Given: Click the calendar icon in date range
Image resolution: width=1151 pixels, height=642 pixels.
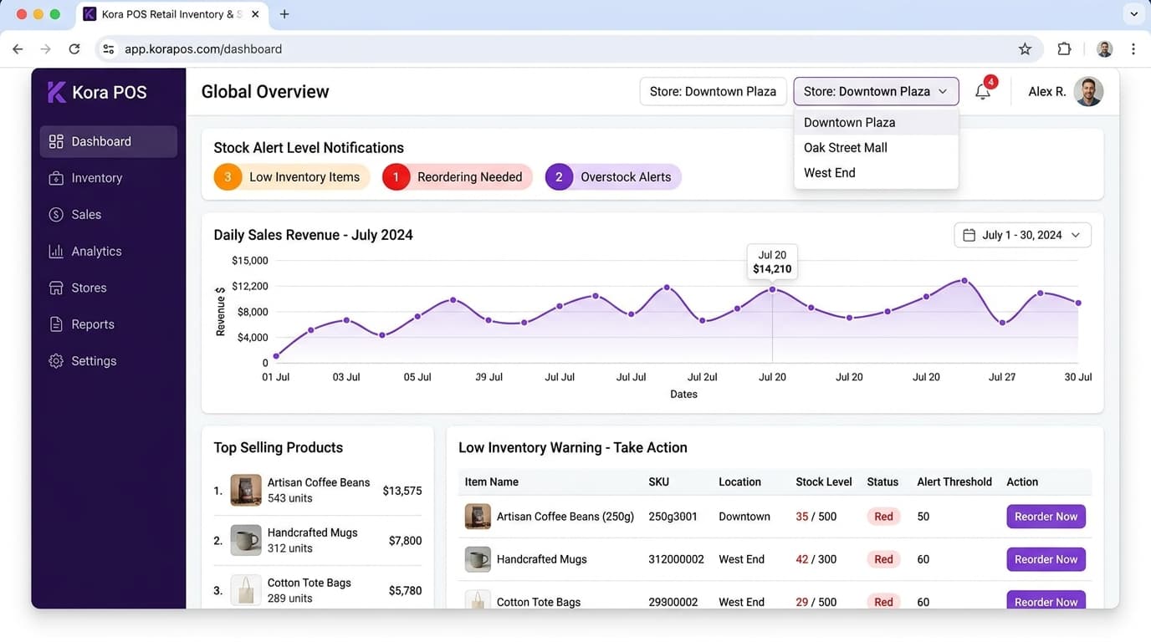Looking at the screenshot, I should click(x=969, y=235).
